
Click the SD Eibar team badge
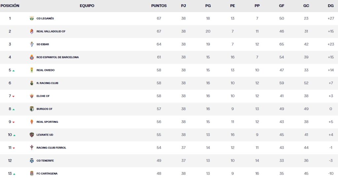[x=32, y=44]
